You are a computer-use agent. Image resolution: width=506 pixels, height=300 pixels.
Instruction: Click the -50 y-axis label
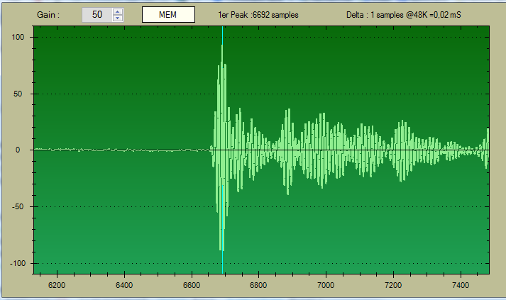(19, 207)
